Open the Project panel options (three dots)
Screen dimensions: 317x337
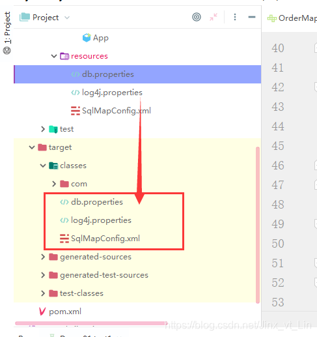click(x=235, y=17)
